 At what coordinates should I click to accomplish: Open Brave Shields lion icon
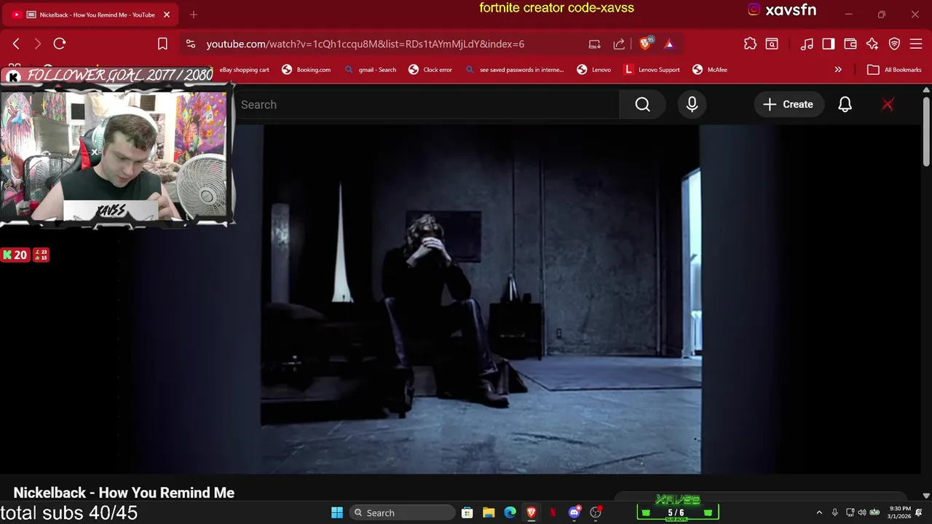pos(645,44)
